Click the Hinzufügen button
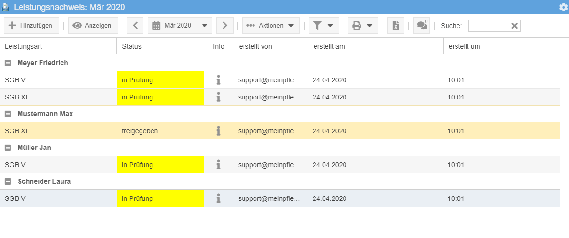The image size is (569, 238). click(x=31, y=26)
